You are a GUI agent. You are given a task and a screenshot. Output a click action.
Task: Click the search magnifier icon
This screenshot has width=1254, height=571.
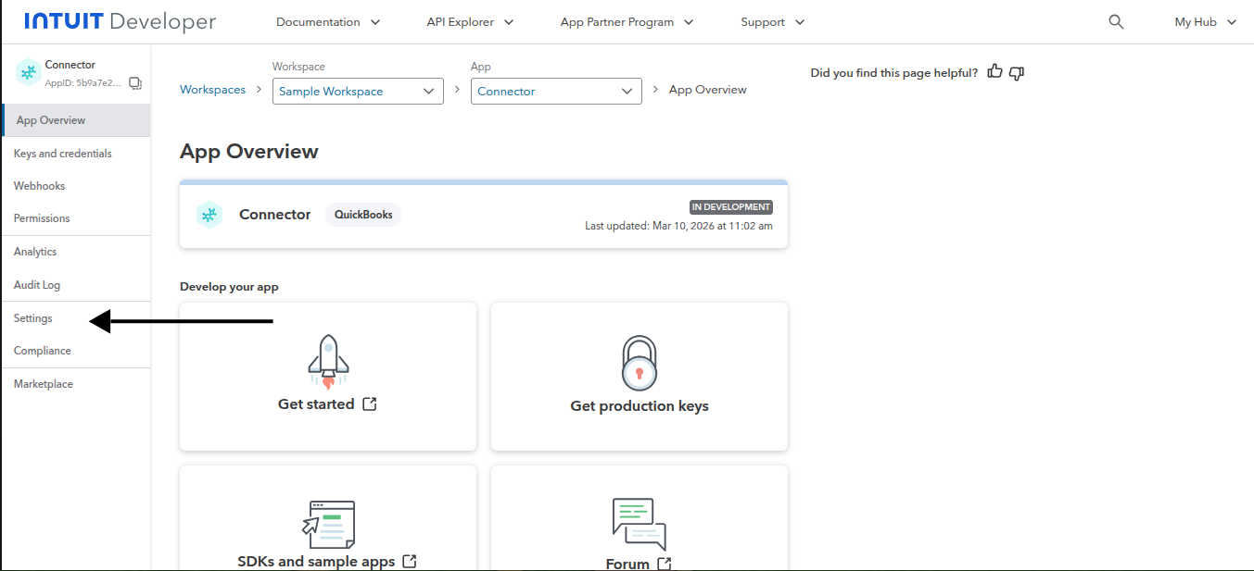tap(1116, 22)
